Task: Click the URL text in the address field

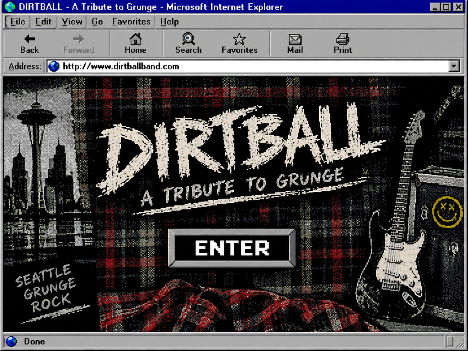Action: coord(121,66)
